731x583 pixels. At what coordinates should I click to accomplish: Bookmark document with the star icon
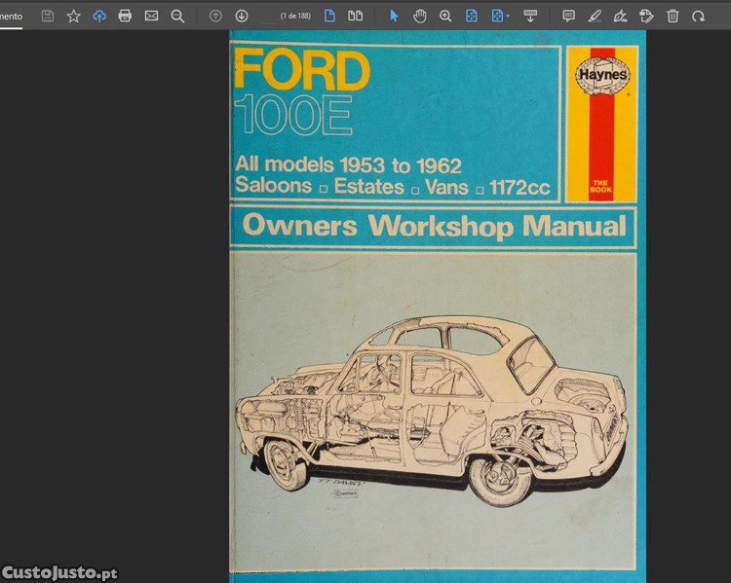[x=73, y=16]
